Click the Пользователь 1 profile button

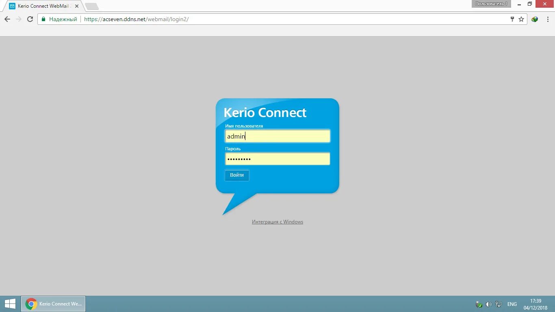tap(491, 4)
